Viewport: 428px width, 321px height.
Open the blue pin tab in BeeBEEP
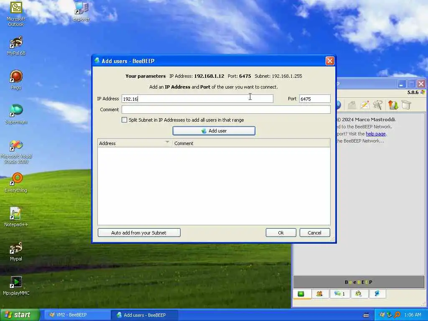pos(377,294)
